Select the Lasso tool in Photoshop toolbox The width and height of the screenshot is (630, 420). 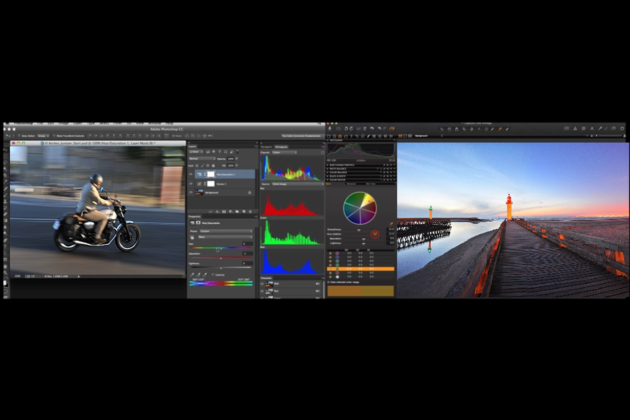point(5,162)
